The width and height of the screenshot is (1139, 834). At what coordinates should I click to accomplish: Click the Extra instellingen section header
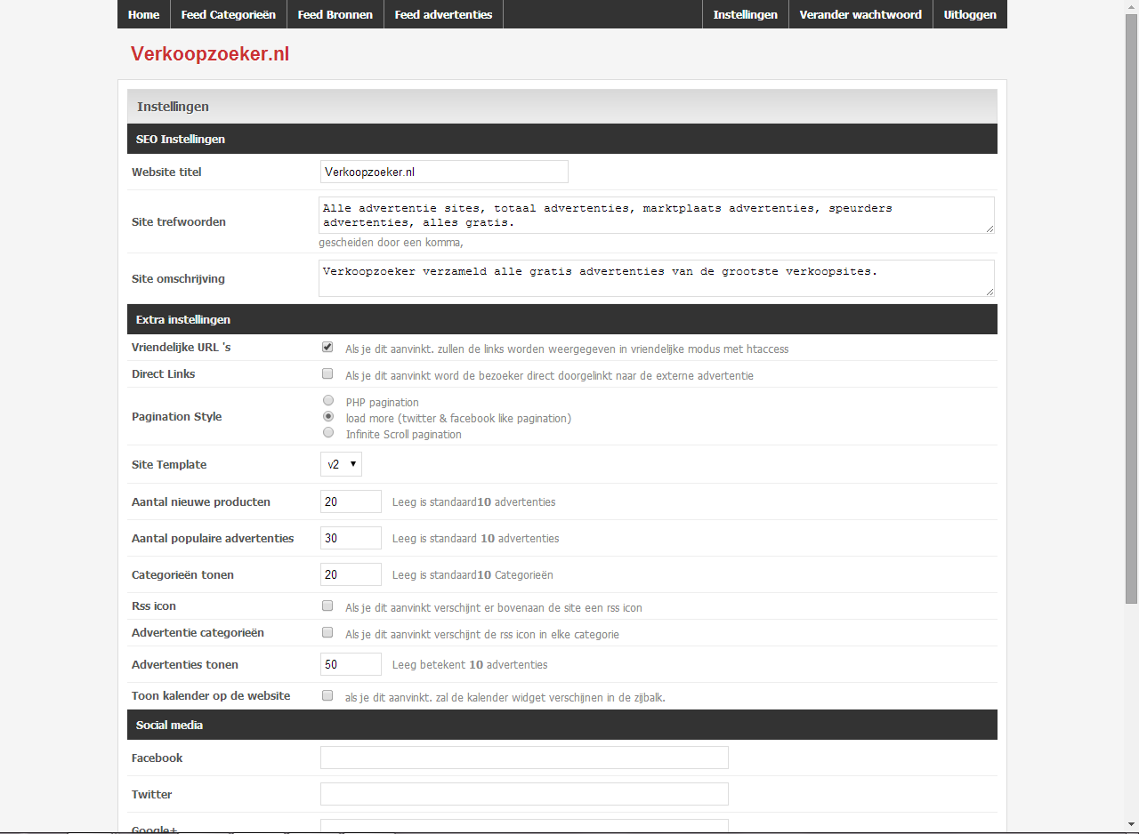pos(562,319)
